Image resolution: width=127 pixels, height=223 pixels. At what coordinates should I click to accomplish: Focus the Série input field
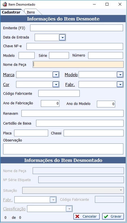[x=59, y=55]
